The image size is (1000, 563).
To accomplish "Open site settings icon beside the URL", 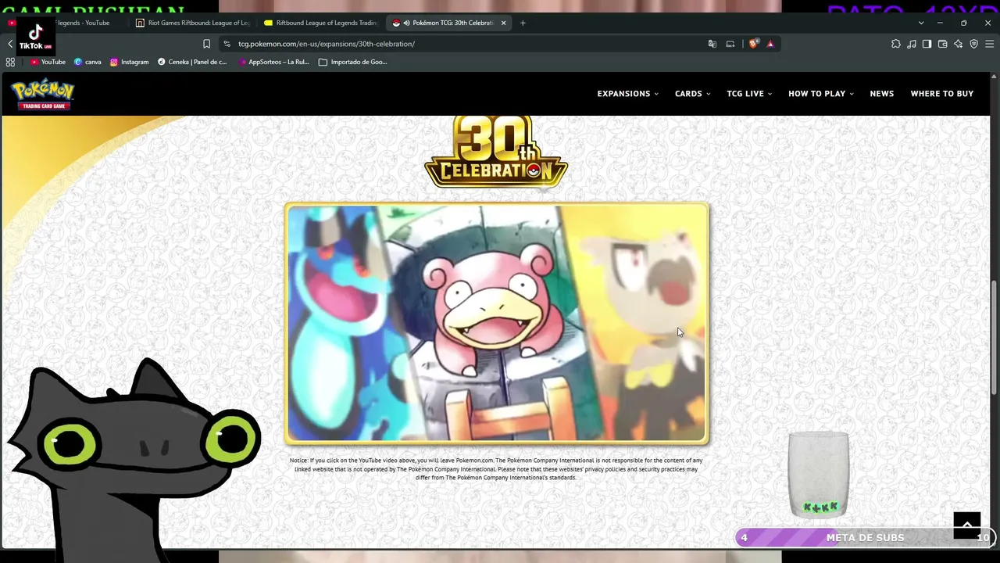I will coord(227,44).
